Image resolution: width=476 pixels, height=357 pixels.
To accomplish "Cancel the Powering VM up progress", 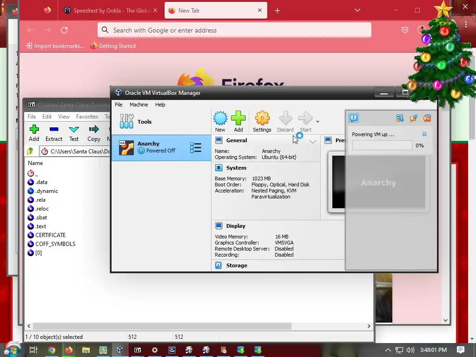I will (424, 134).
